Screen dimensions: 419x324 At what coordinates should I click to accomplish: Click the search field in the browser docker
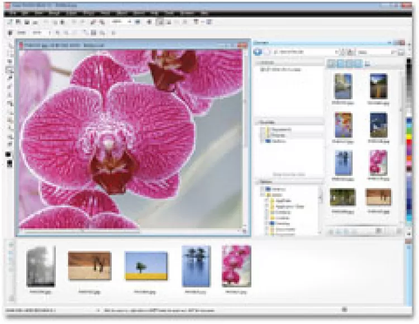376,52
